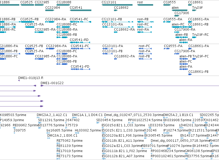Click the alien gene bar

pyautogui.click(x=179, y=10)
